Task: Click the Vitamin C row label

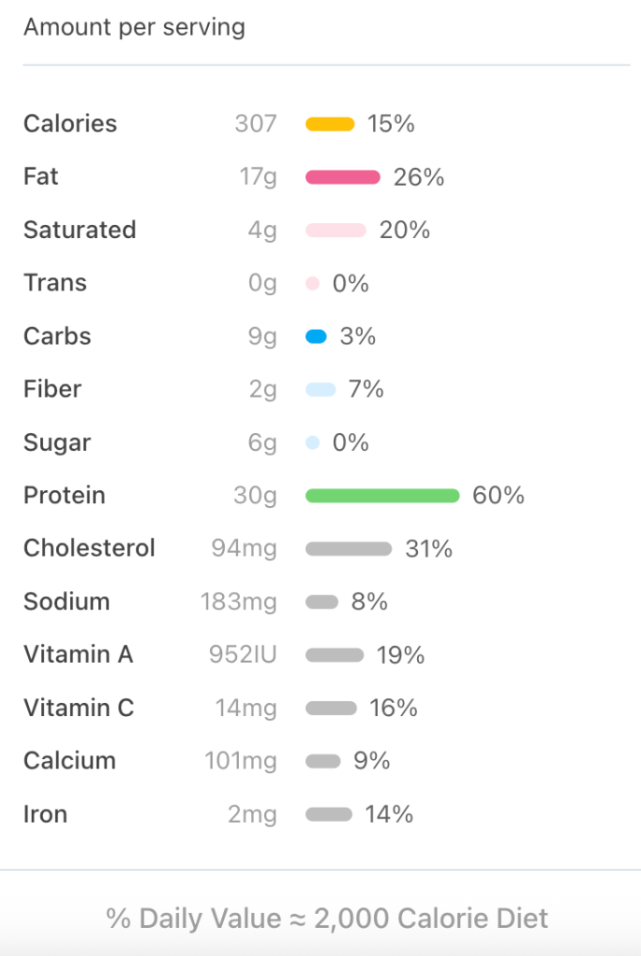Action: (78, 709)
